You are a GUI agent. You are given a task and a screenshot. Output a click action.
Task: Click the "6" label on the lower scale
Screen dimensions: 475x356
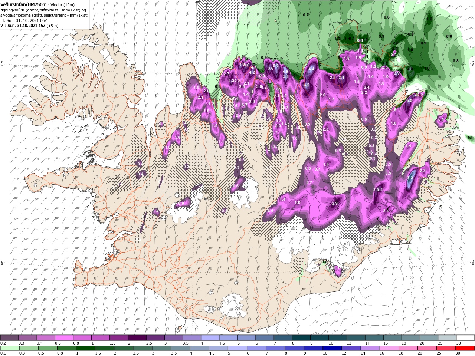tap(249, 353)
